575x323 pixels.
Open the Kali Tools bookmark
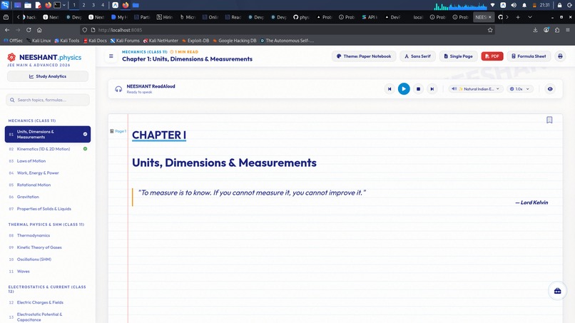click(67, 41)
